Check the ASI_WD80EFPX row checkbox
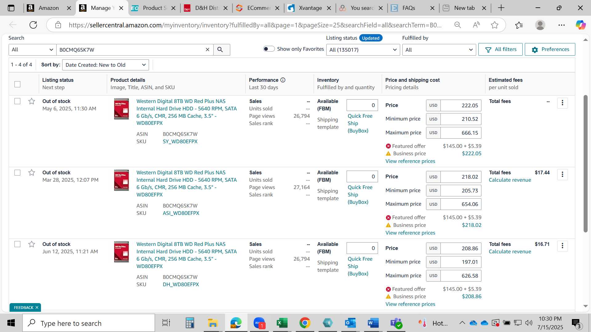 pos(18,172)
